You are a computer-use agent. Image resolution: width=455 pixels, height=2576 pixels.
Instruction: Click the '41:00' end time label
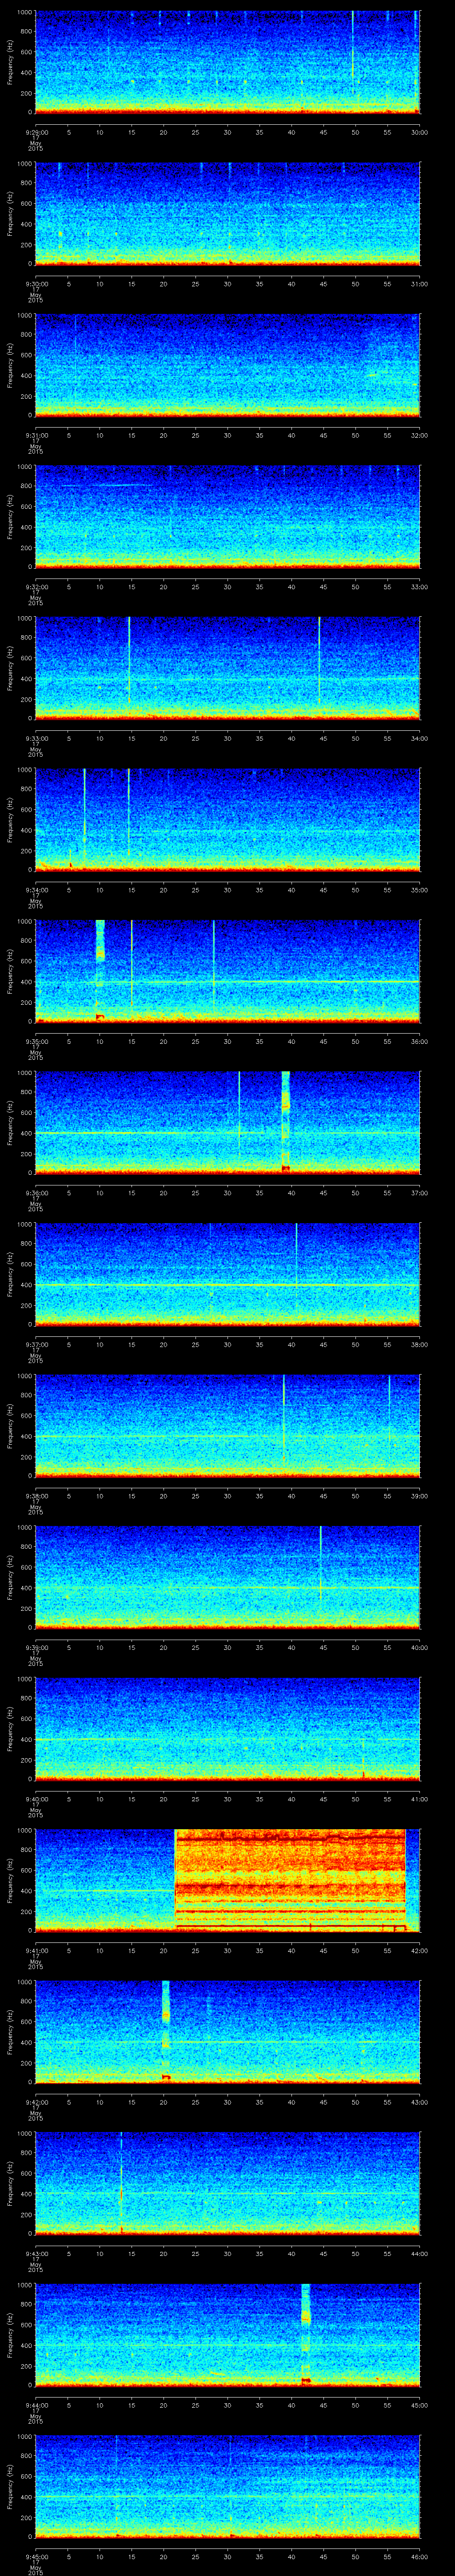pos(420,1799)
